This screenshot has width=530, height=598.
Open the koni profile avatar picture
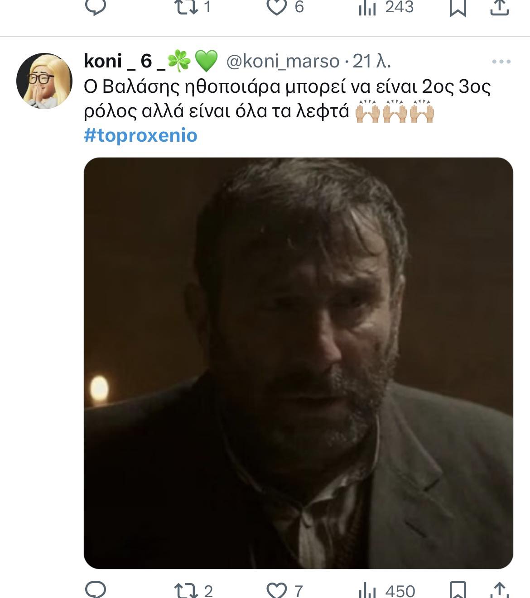pos(44,81)
